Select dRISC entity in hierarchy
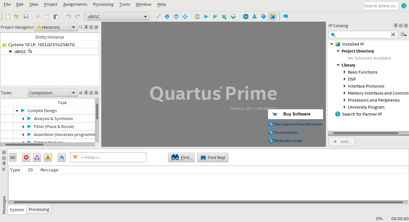Viewport: 409px width, 222px height. (x=20, y=52)
